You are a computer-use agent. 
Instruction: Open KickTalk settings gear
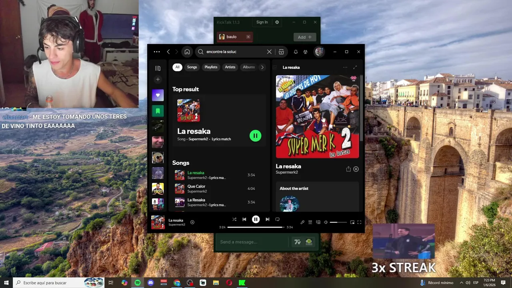click(x=277, y=22)
